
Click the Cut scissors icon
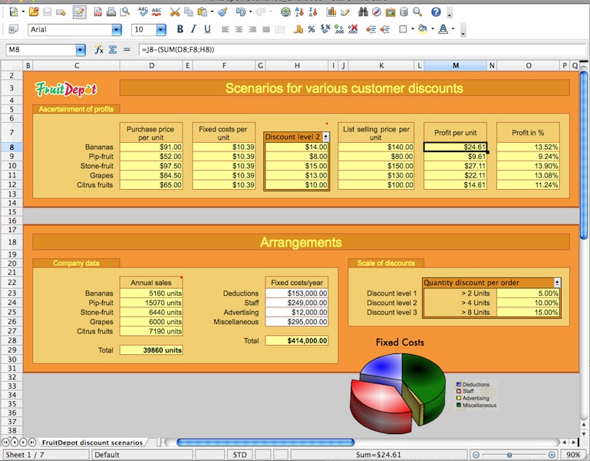pos(175,12)
